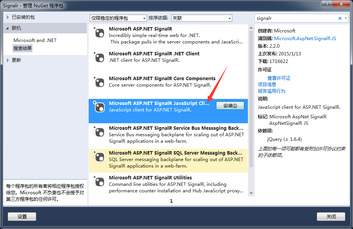This screenshot has height=229, width=353.
Task: Open the 项目信息 link
Action: coord(267,85)
